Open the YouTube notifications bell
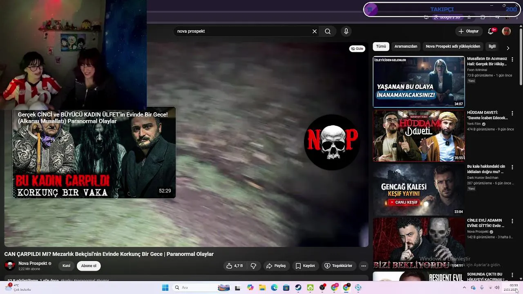 pos(492,31)
